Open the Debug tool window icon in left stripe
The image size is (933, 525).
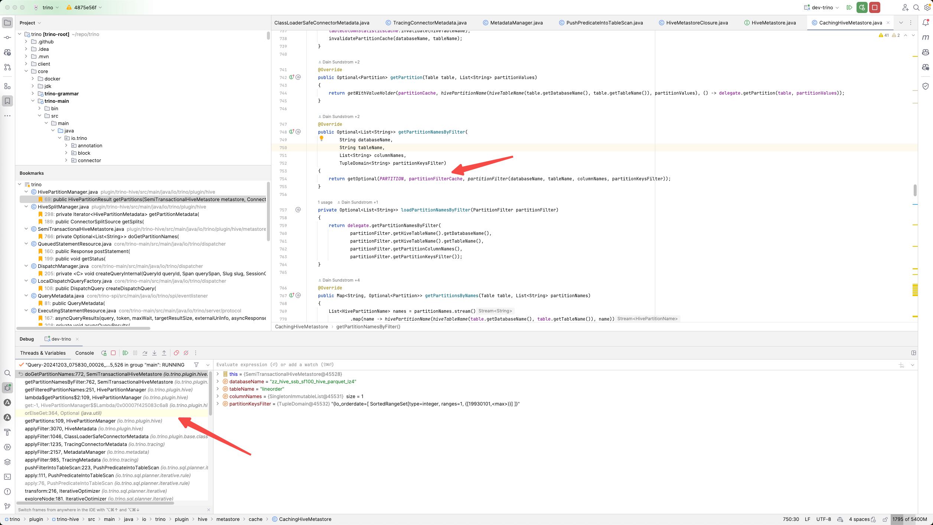point(7,388)
